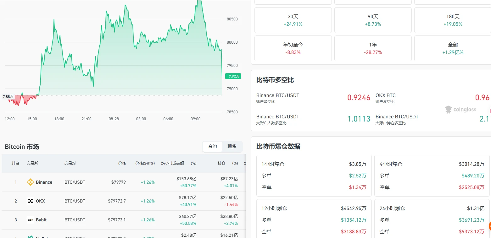The image size is (491, 238).
Task: Click the Bybit logo icon in the market table
Action: coord(31,220)
